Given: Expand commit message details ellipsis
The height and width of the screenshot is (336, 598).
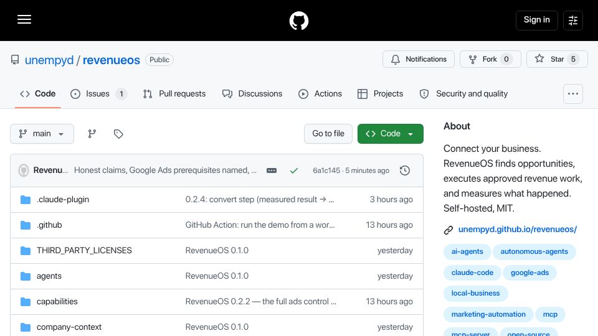Looking at the screenshot, I should pyautogui.click(x=272, y=170).
